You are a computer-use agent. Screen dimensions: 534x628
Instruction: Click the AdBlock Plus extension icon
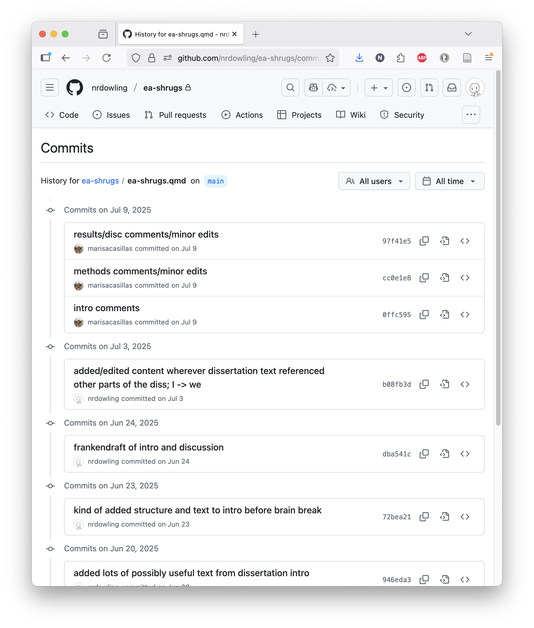pos(422,58)
